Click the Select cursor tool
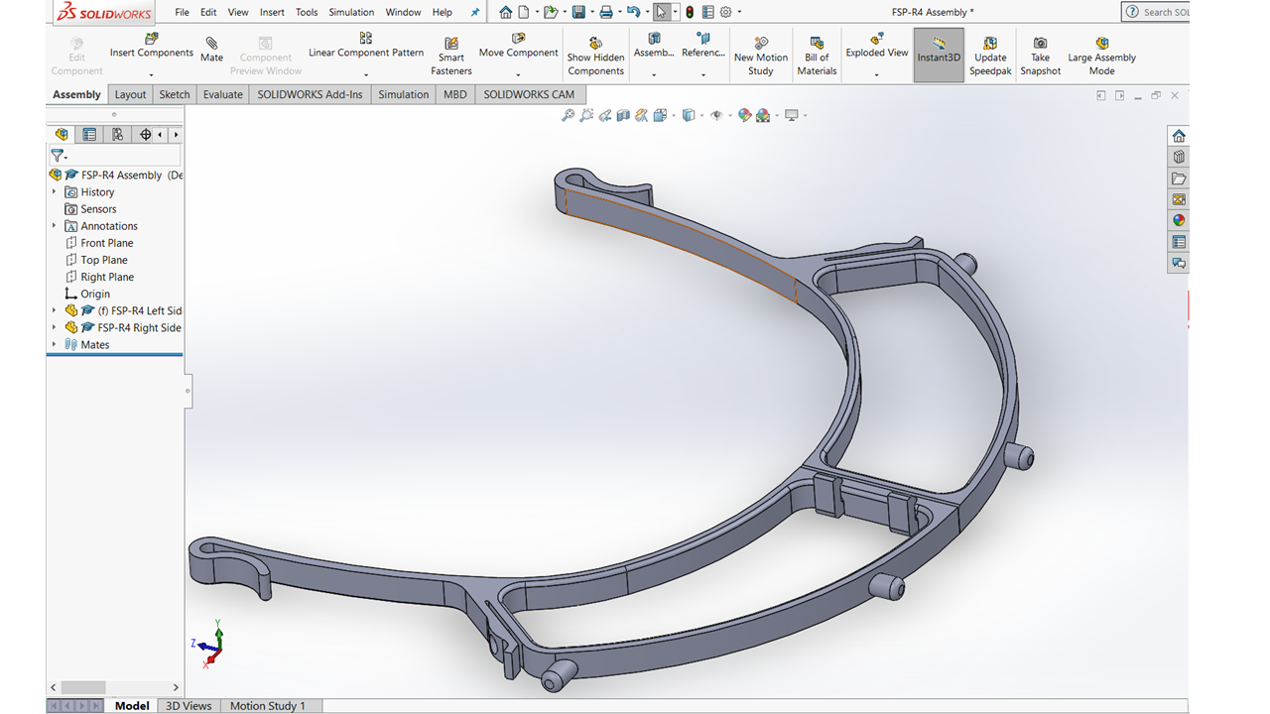The width and height of the screenshot is (1270, 714). coord(662,12)
